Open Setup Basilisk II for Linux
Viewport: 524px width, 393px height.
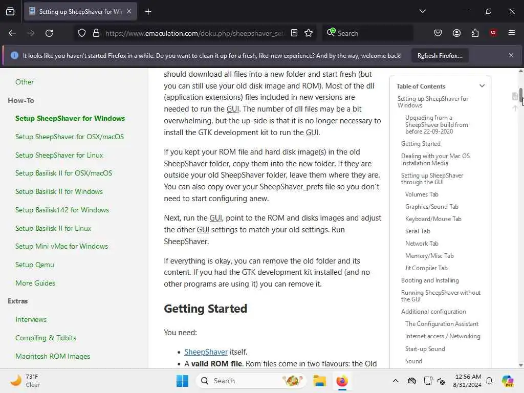53,228
